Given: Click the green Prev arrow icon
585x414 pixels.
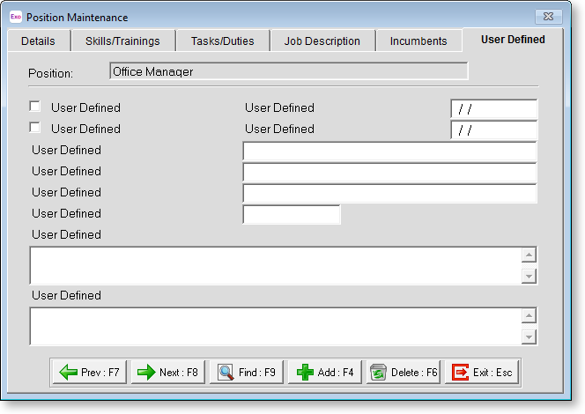Looking at the screenshot, I should point(68,373).
